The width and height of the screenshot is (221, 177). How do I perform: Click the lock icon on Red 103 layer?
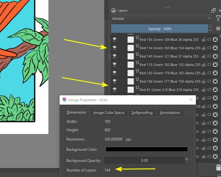tap(203, 73)
